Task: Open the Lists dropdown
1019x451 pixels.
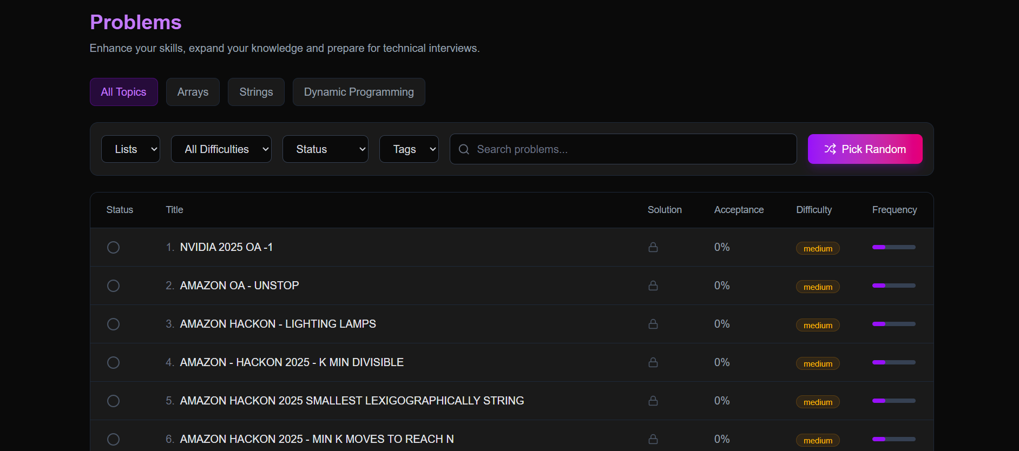Action: (130, 149)
